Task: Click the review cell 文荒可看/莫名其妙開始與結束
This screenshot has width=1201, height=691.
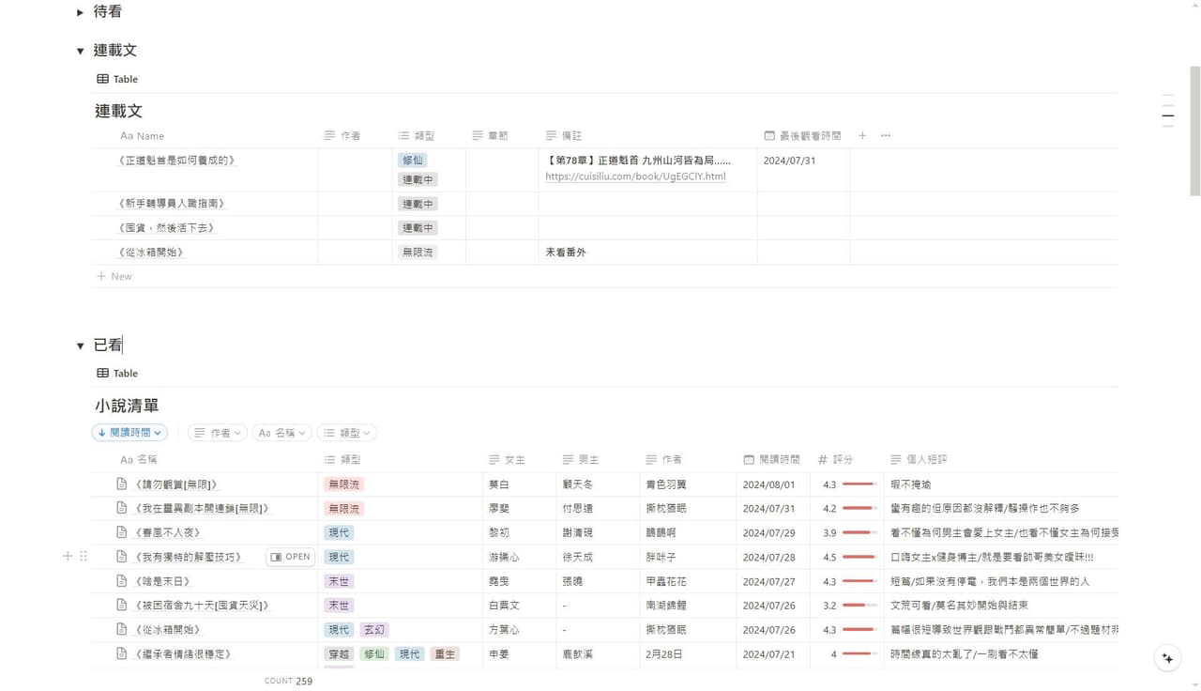Action: click(x=1001, y=606)
